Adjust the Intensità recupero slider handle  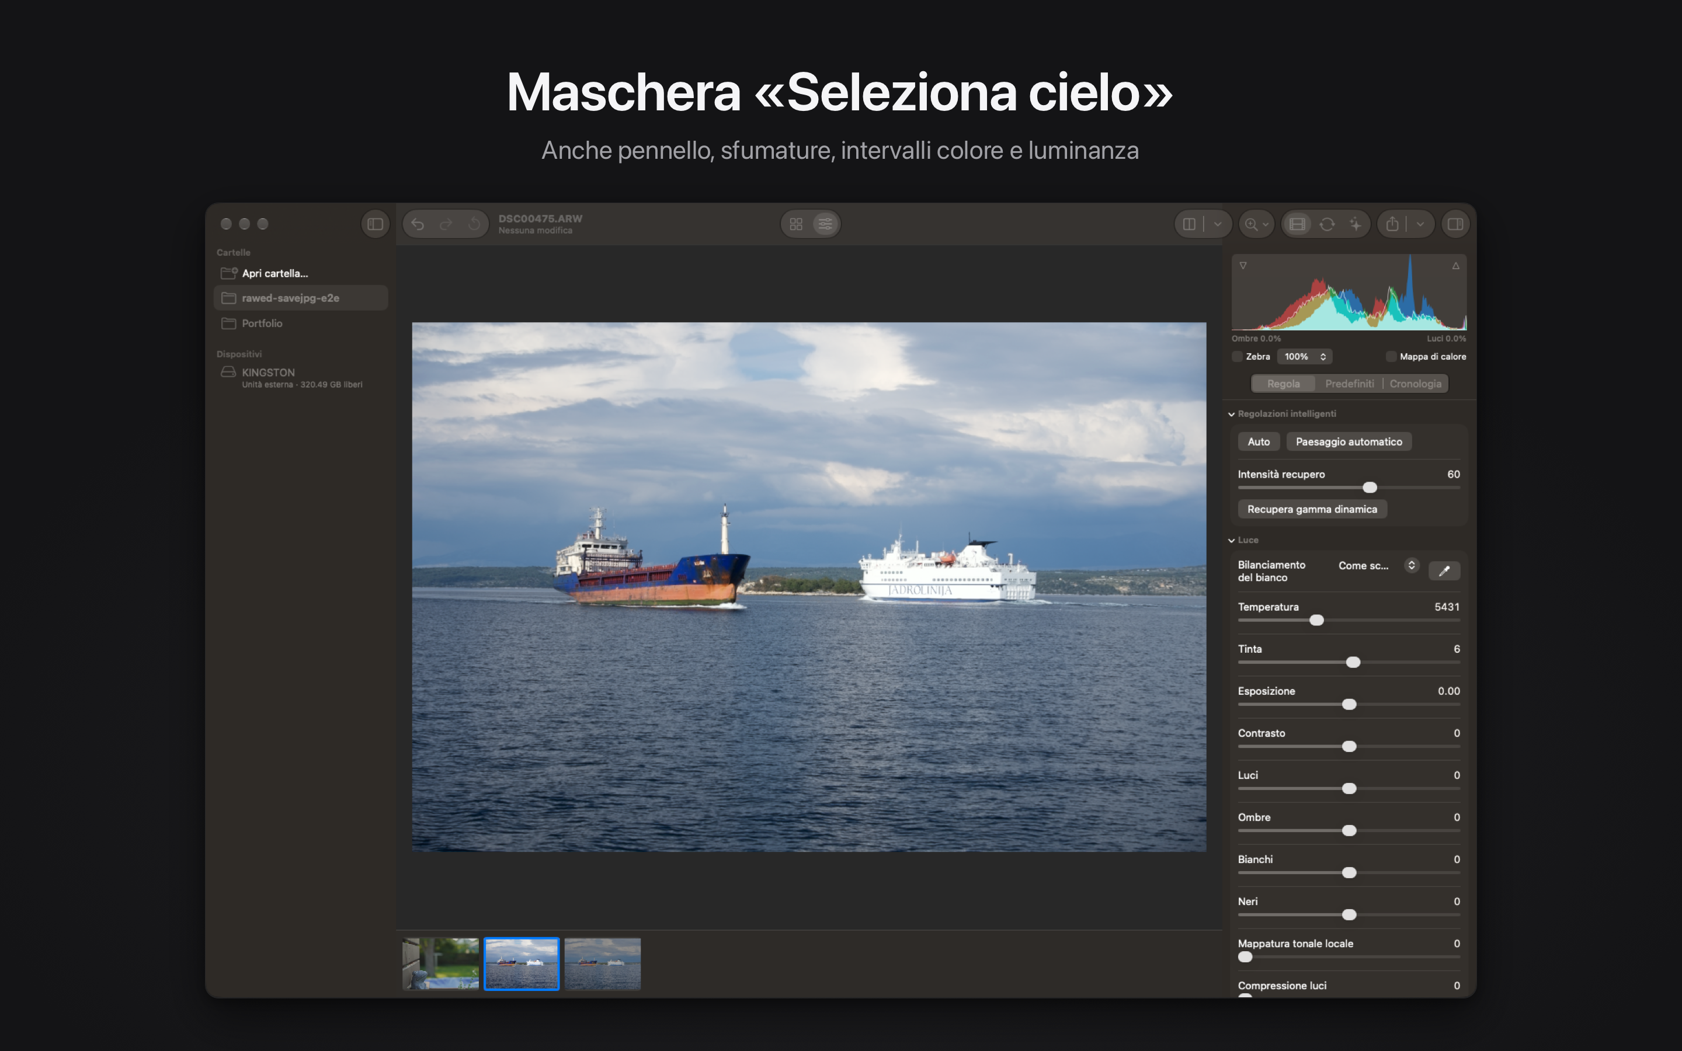1369,488
